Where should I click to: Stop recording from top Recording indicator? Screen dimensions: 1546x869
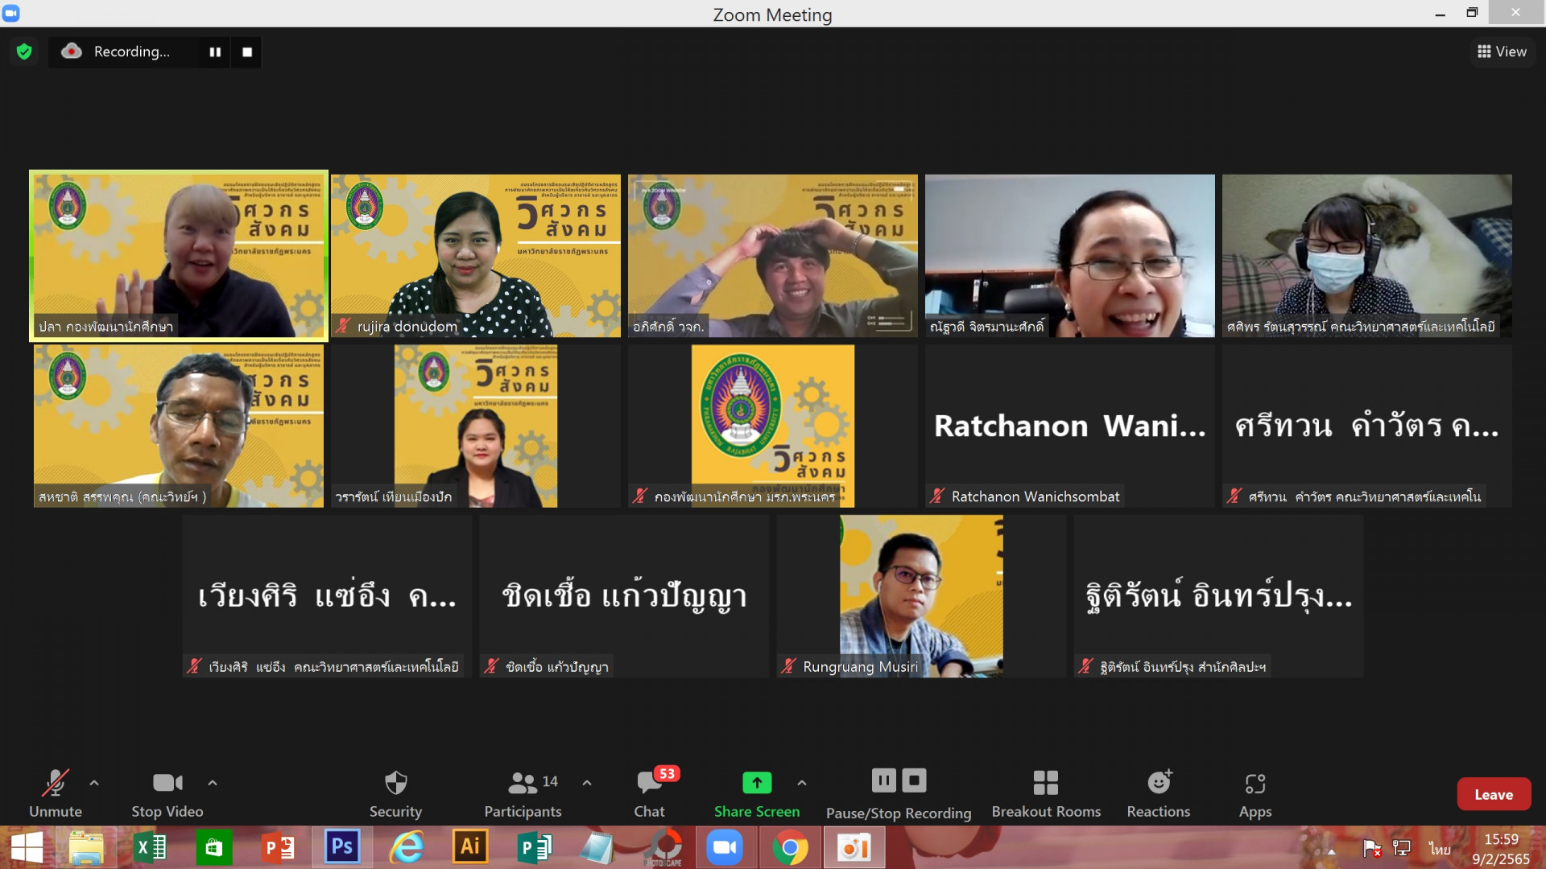(x=247, y=51)
